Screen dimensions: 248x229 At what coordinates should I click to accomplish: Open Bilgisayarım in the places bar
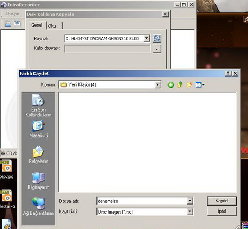pyautogui.click(x=39, y=181)
